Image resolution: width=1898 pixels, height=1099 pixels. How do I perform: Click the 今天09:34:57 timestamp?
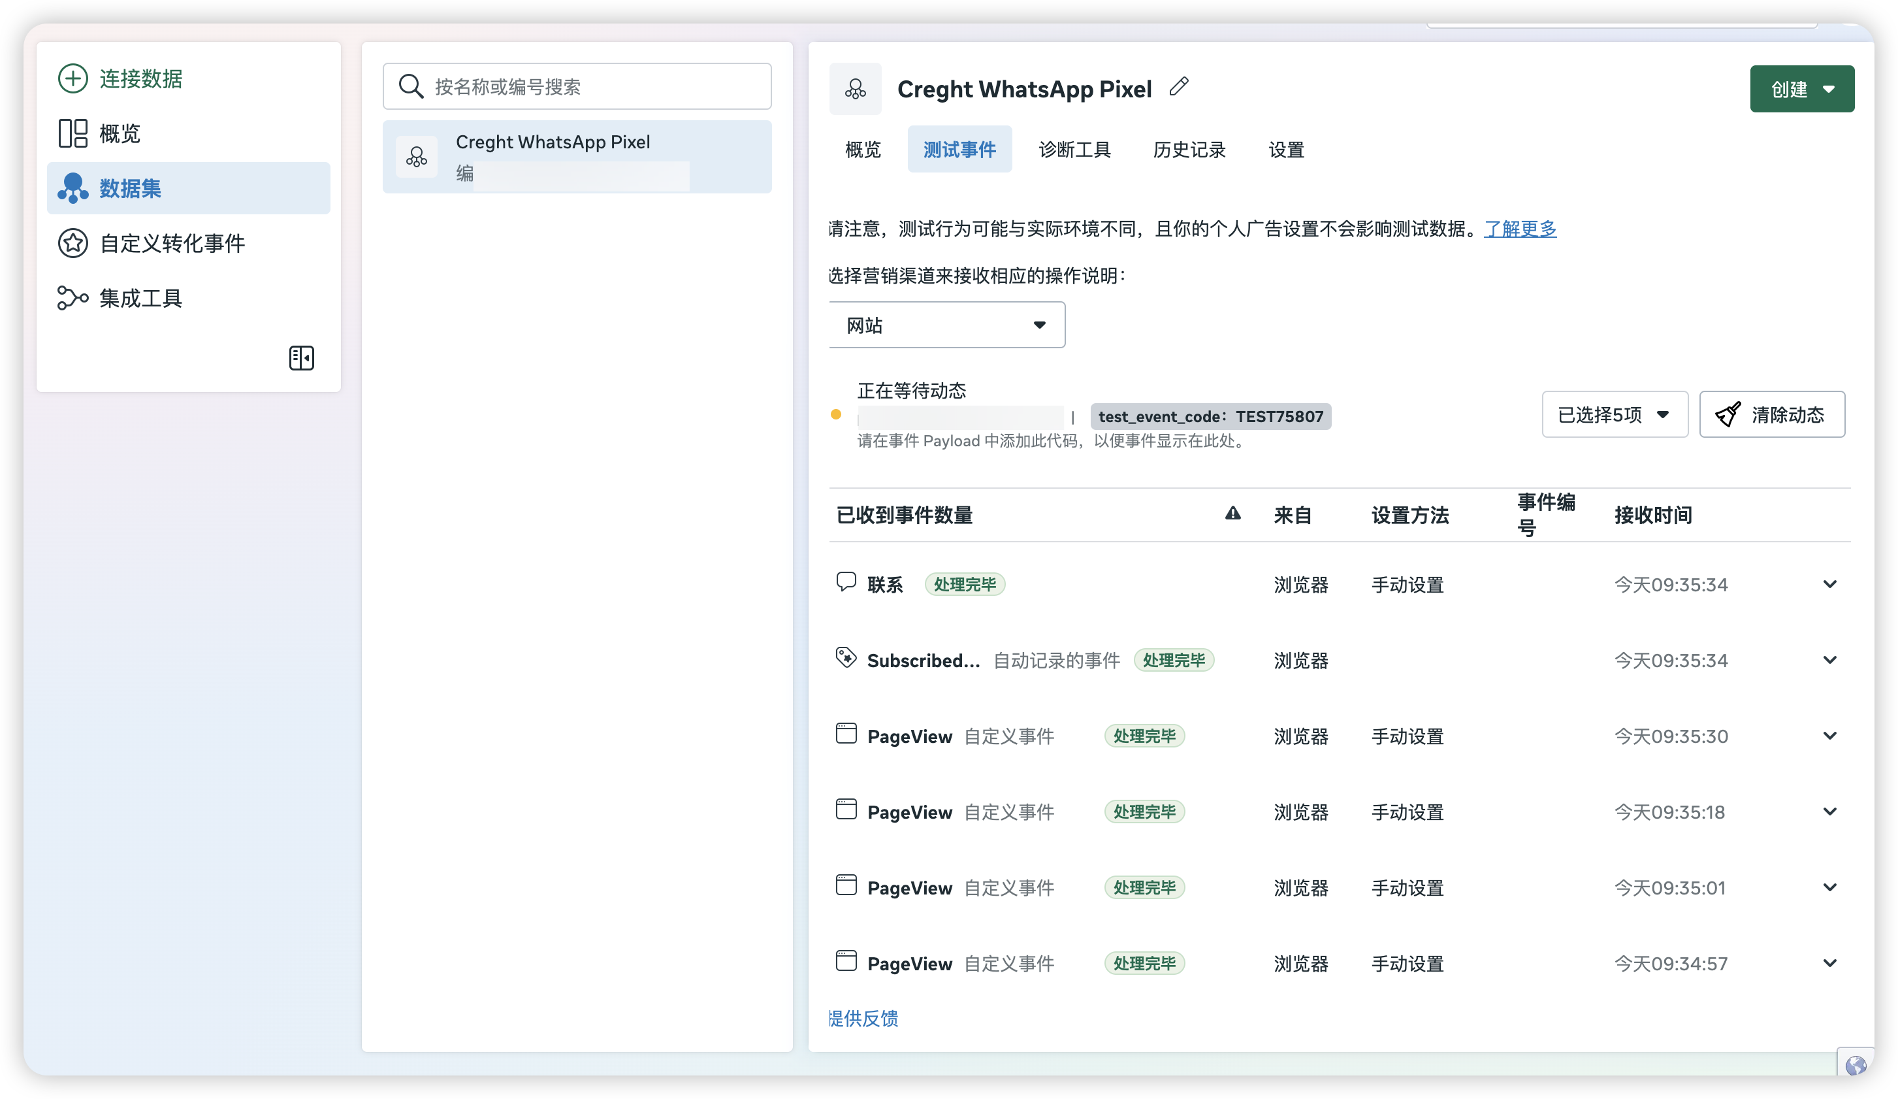[x=1671, y=963]
